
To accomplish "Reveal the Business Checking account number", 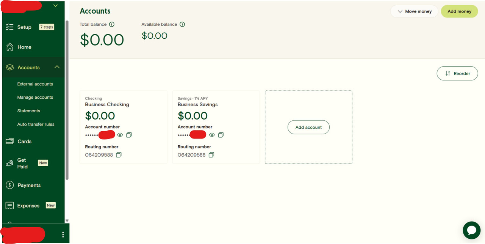I will click(120, 135).
